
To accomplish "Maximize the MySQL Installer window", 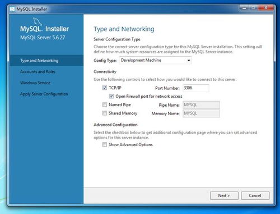I will coord(253,8).
